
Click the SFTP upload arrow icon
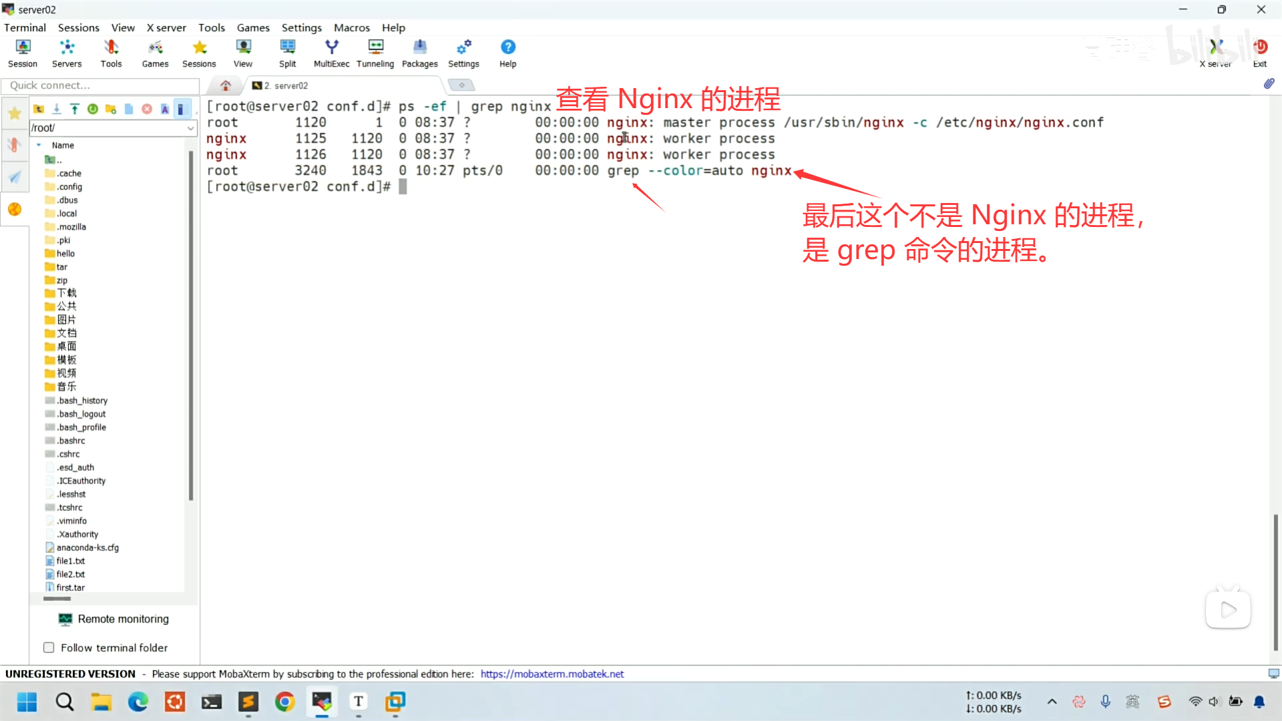[75, 109]
